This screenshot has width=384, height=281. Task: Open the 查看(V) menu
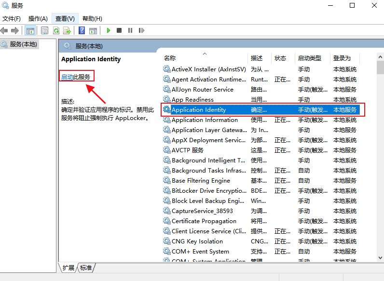click(x=65, y=18)
